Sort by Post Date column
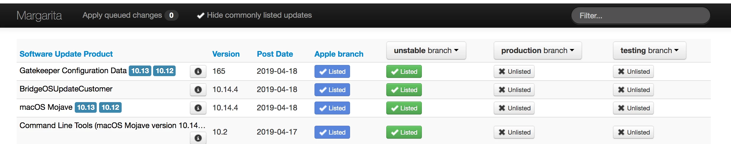This screenshot has width=731, height=144. [275, 54]
